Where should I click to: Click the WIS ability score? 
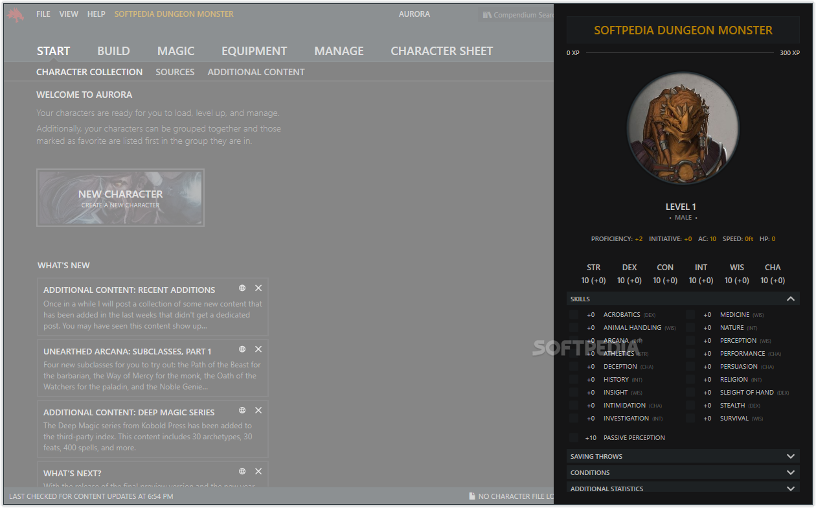click(x=737, y=274)
